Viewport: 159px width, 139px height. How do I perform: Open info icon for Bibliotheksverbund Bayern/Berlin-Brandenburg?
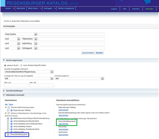[x=11, y=118]
